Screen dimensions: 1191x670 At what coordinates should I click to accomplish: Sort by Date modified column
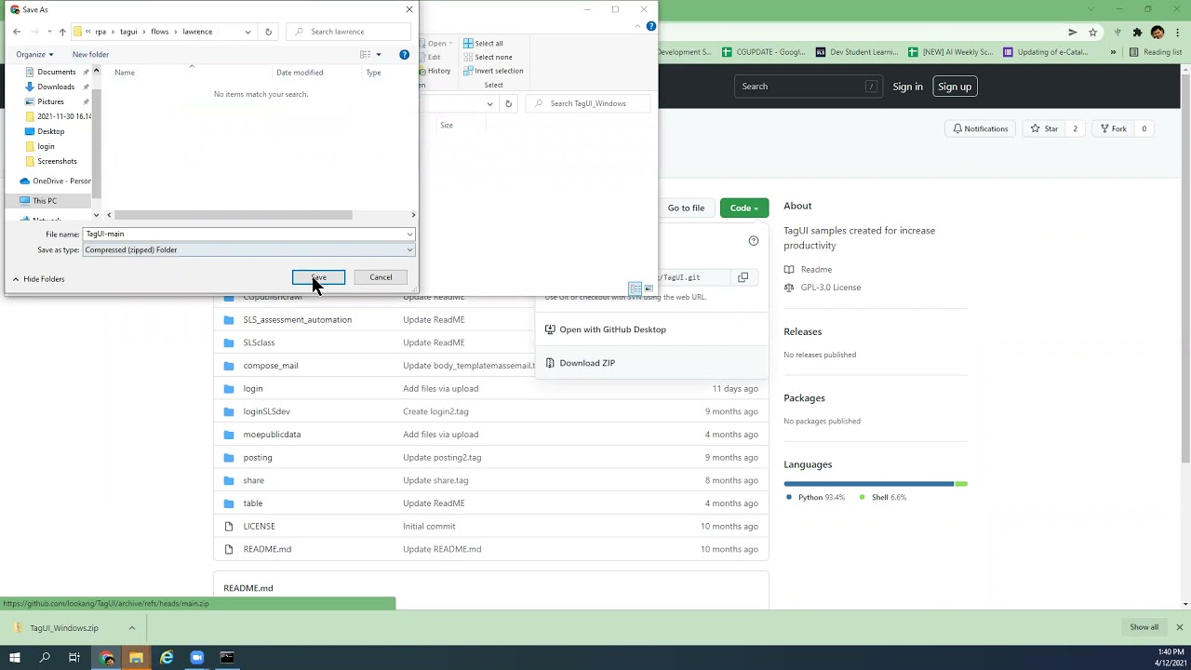click(300, 73)
